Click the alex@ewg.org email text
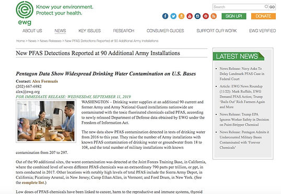 point(28,92)
